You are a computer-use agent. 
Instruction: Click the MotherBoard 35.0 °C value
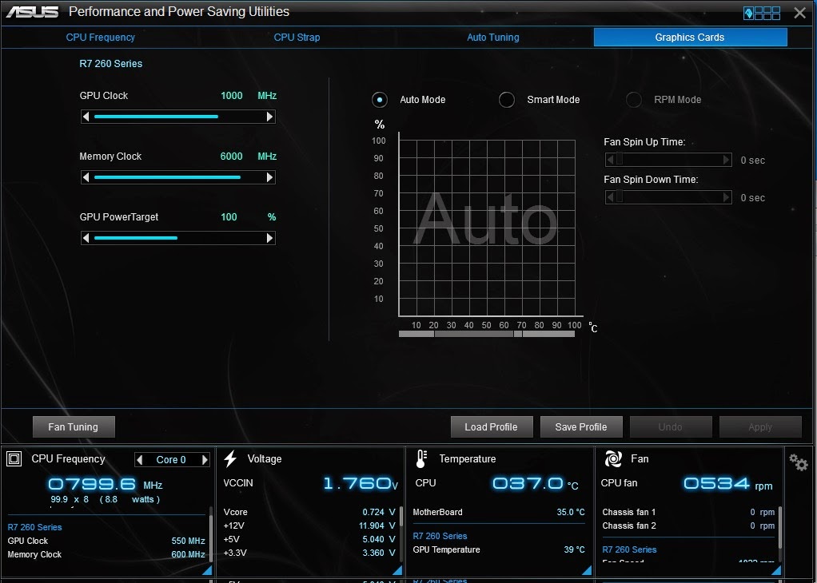[x=571, y=512]
